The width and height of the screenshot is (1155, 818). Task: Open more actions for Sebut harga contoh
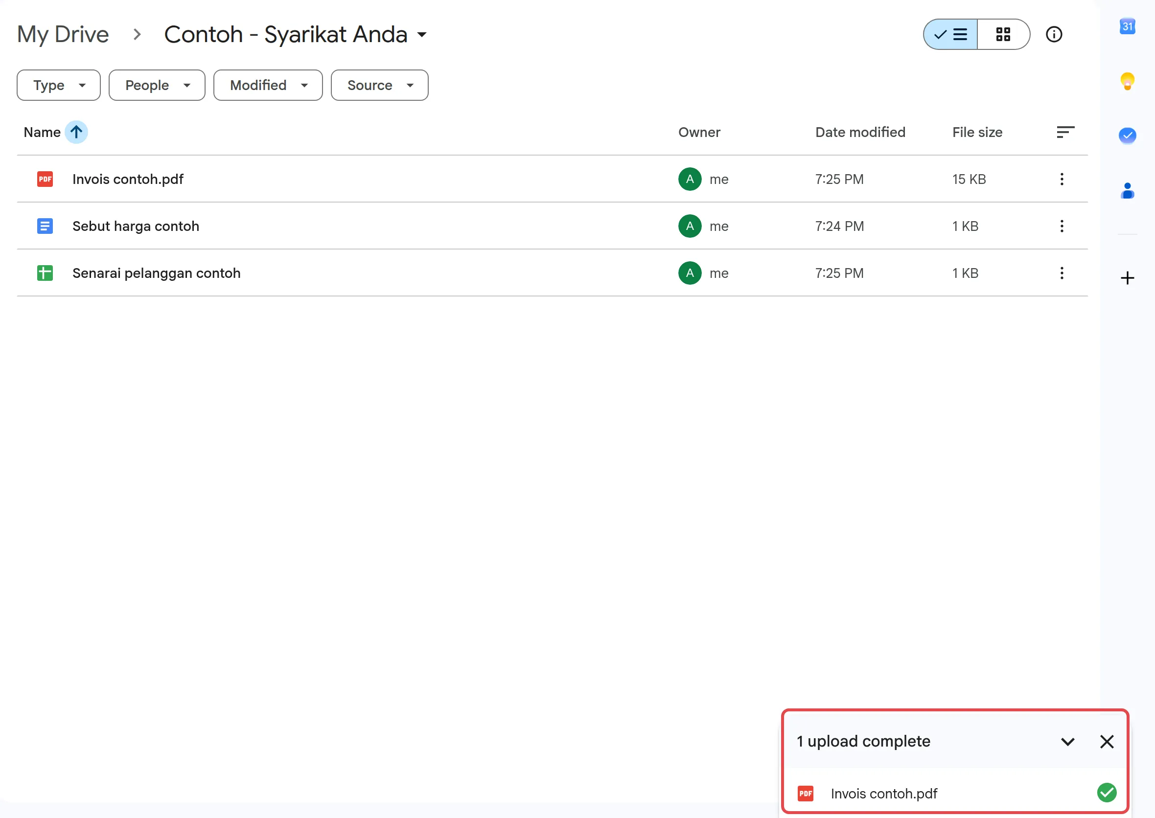tap(1061, 226)
